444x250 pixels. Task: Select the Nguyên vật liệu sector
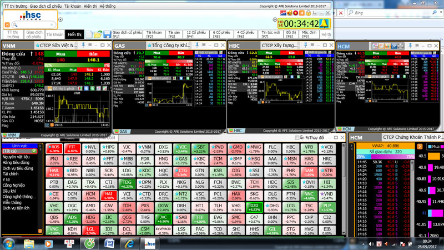point(16,157)
